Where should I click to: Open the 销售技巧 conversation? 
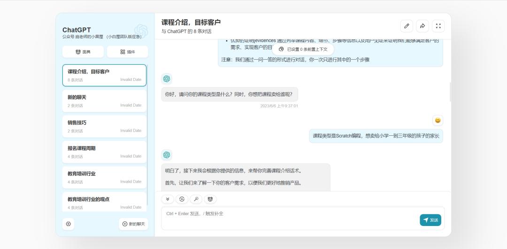point(104,126)
